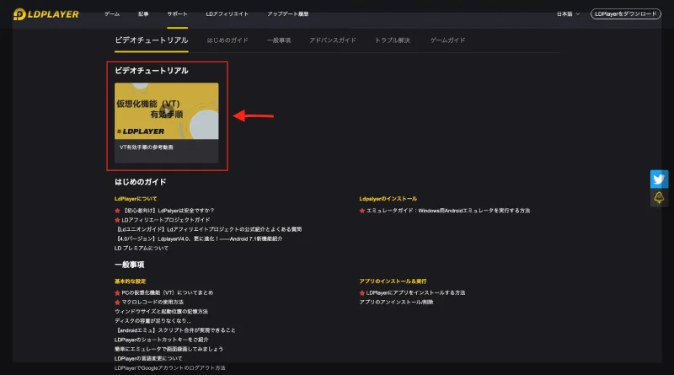Open the エミュレータガイド Windows用Android article
The width and height of the screenshot is (674, 375).
(x=448, y=211)
